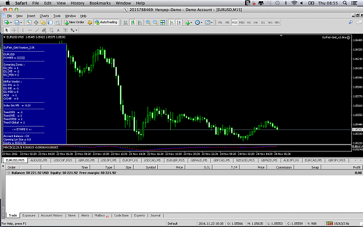Screen dimensions: 363x227
Task: Open the File menu
Action: point(9,16)
